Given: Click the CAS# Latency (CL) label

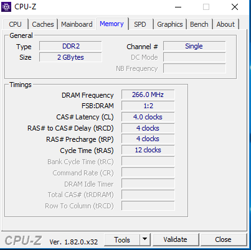Looking at the screenshot, I should [x=85, y=117].
